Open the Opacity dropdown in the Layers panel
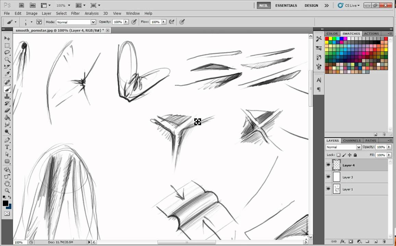Screen dimensions: 396x246 tap(388, 147)
